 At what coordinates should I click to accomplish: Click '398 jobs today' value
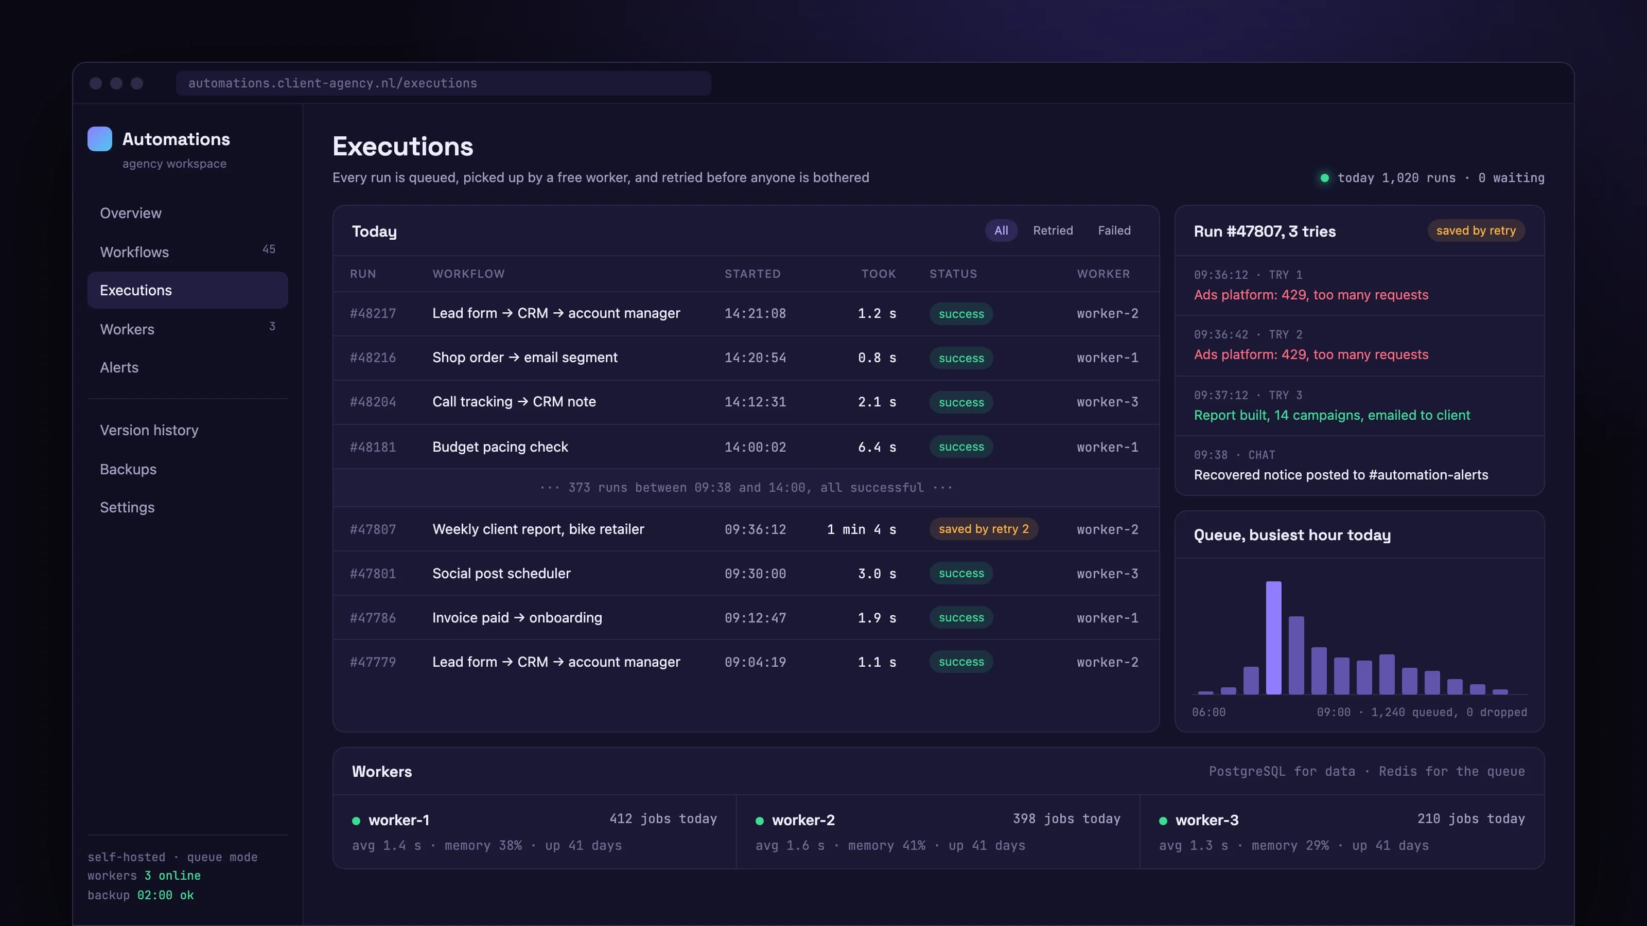1066,818
